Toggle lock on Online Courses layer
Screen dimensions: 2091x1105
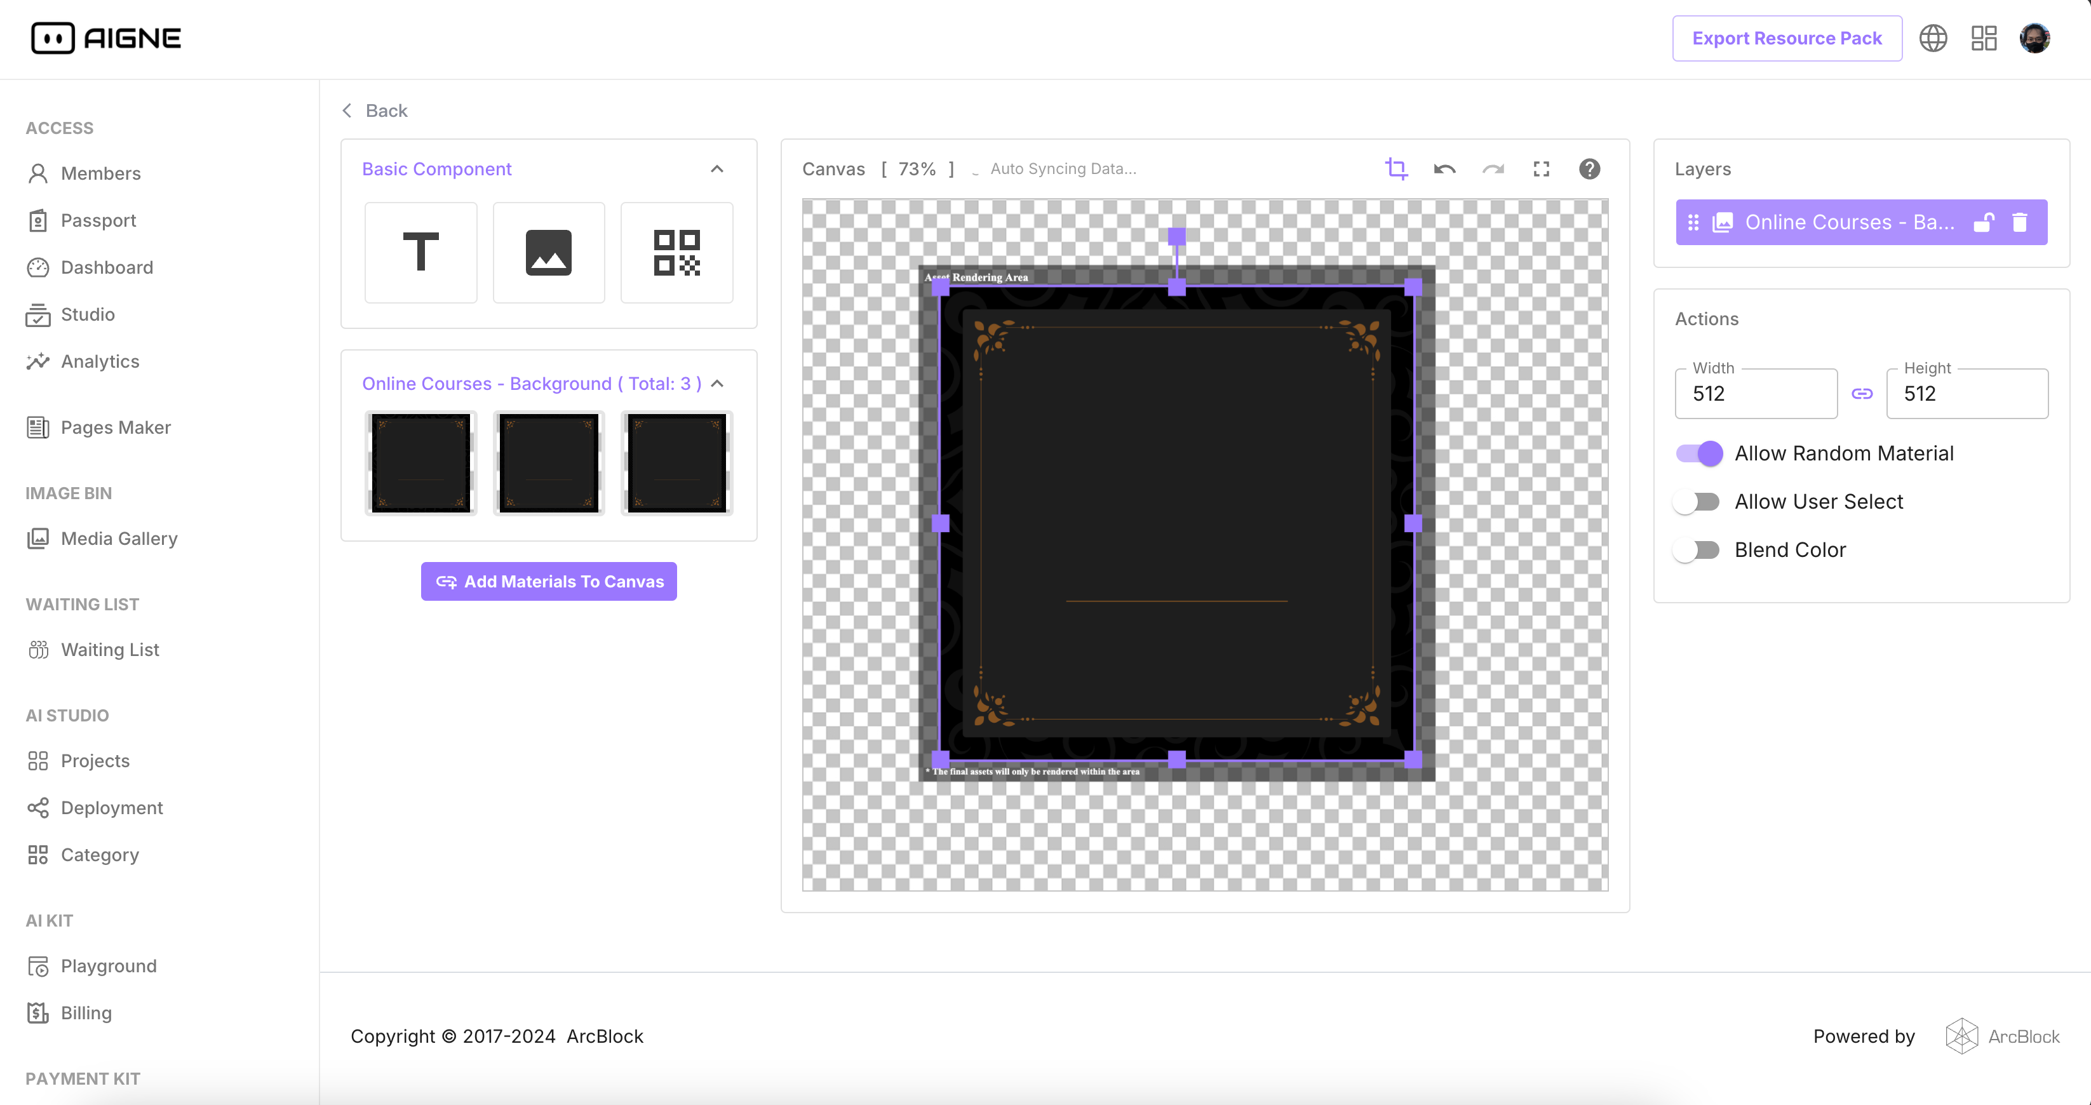pos(1984,222)
